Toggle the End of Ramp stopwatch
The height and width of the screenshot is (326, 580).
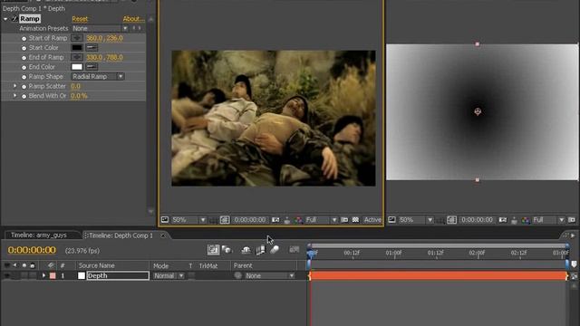click(x=24, y=58)
